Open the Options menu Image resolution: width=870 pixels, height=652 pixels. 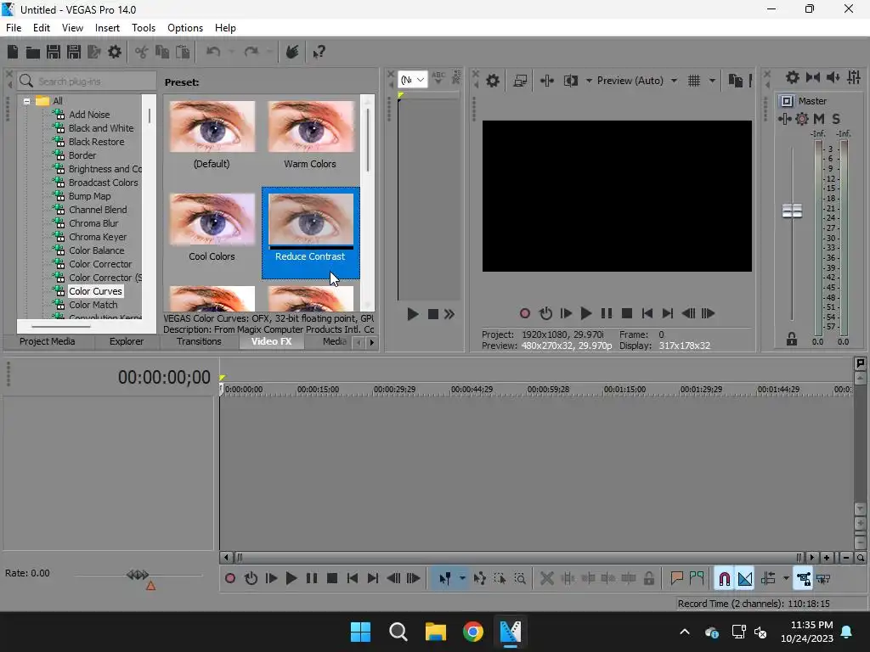click(x=184, y=28)
